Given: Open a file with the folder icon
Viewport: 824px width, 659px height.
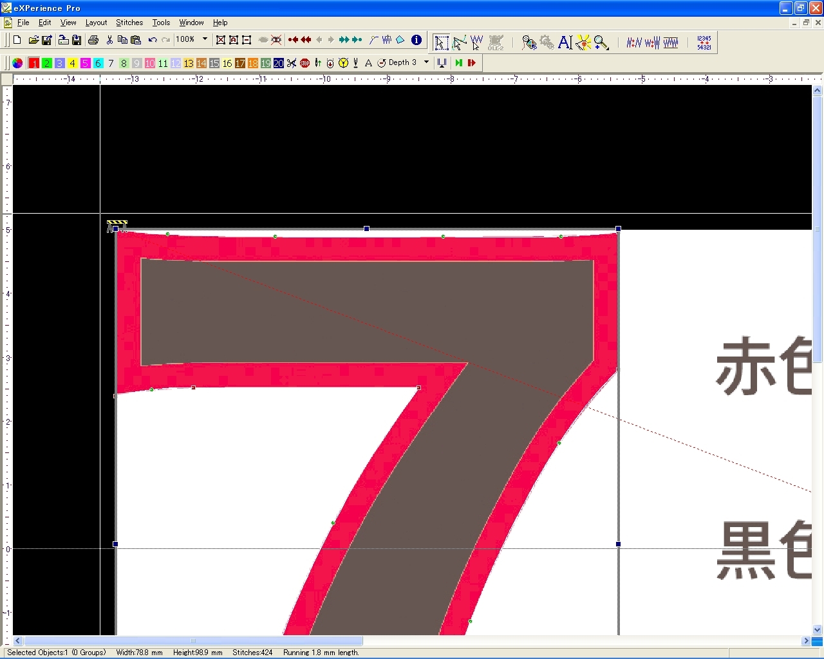Looking at the screenshot, I should tap(33, 40).
